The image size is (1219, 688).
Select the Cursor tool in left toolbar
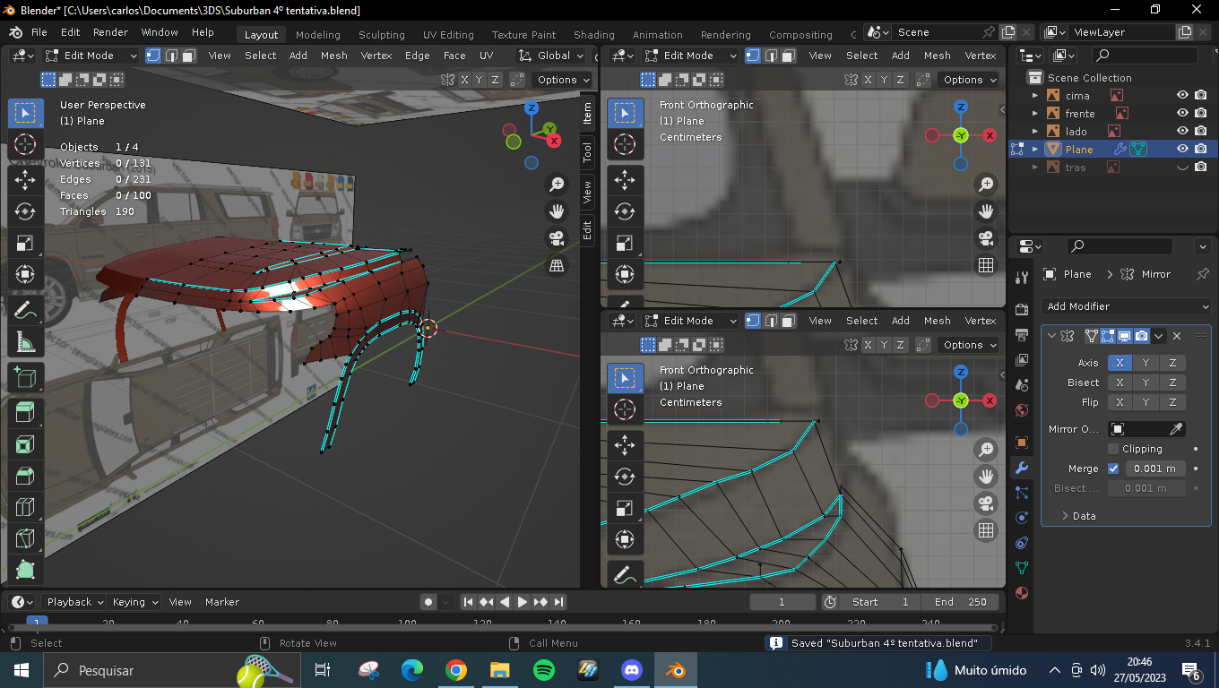point(25,145)
